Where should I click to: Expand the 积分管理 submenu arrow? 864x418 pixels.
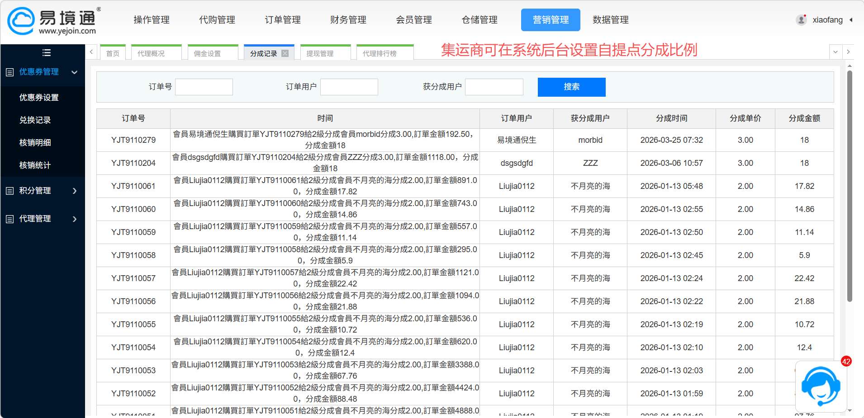pos(75,191)
